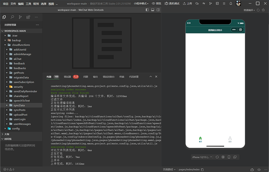Click the home tab icon in the phone simulator
This screenshot has height=172, width=269.
click(x=200, y=139)
